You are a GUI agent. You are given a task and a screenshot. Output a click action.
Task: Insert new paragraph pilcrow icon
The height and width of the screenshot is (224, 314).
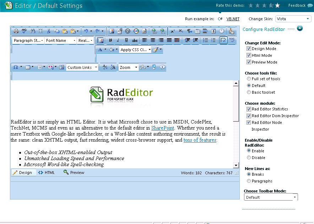pos(189,31)
